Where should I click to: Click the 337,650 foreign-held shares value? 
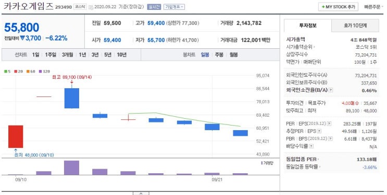point(369,83)
